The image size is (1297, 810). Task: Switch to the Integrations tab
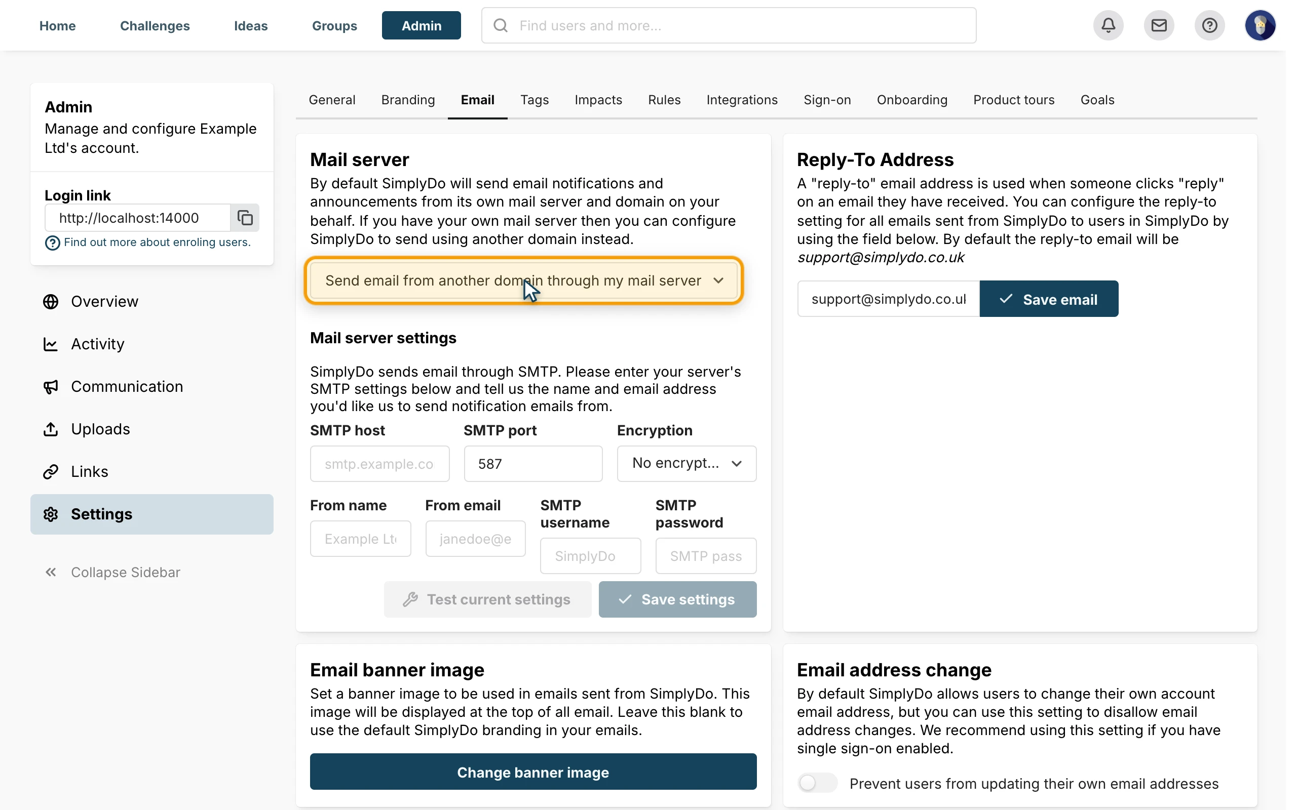[742, 100]
